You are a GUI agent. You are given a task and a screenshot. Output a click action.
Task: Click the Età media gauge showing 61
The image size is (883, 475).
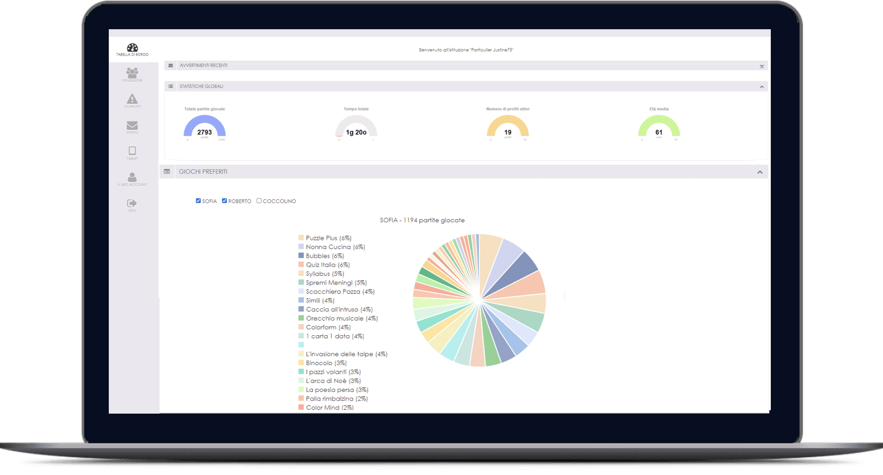pos(659,128)
